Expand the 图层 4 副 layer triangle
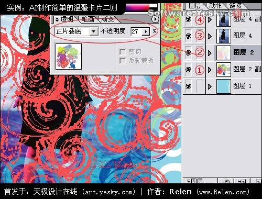Screen dimensions: 262x199 210,19
